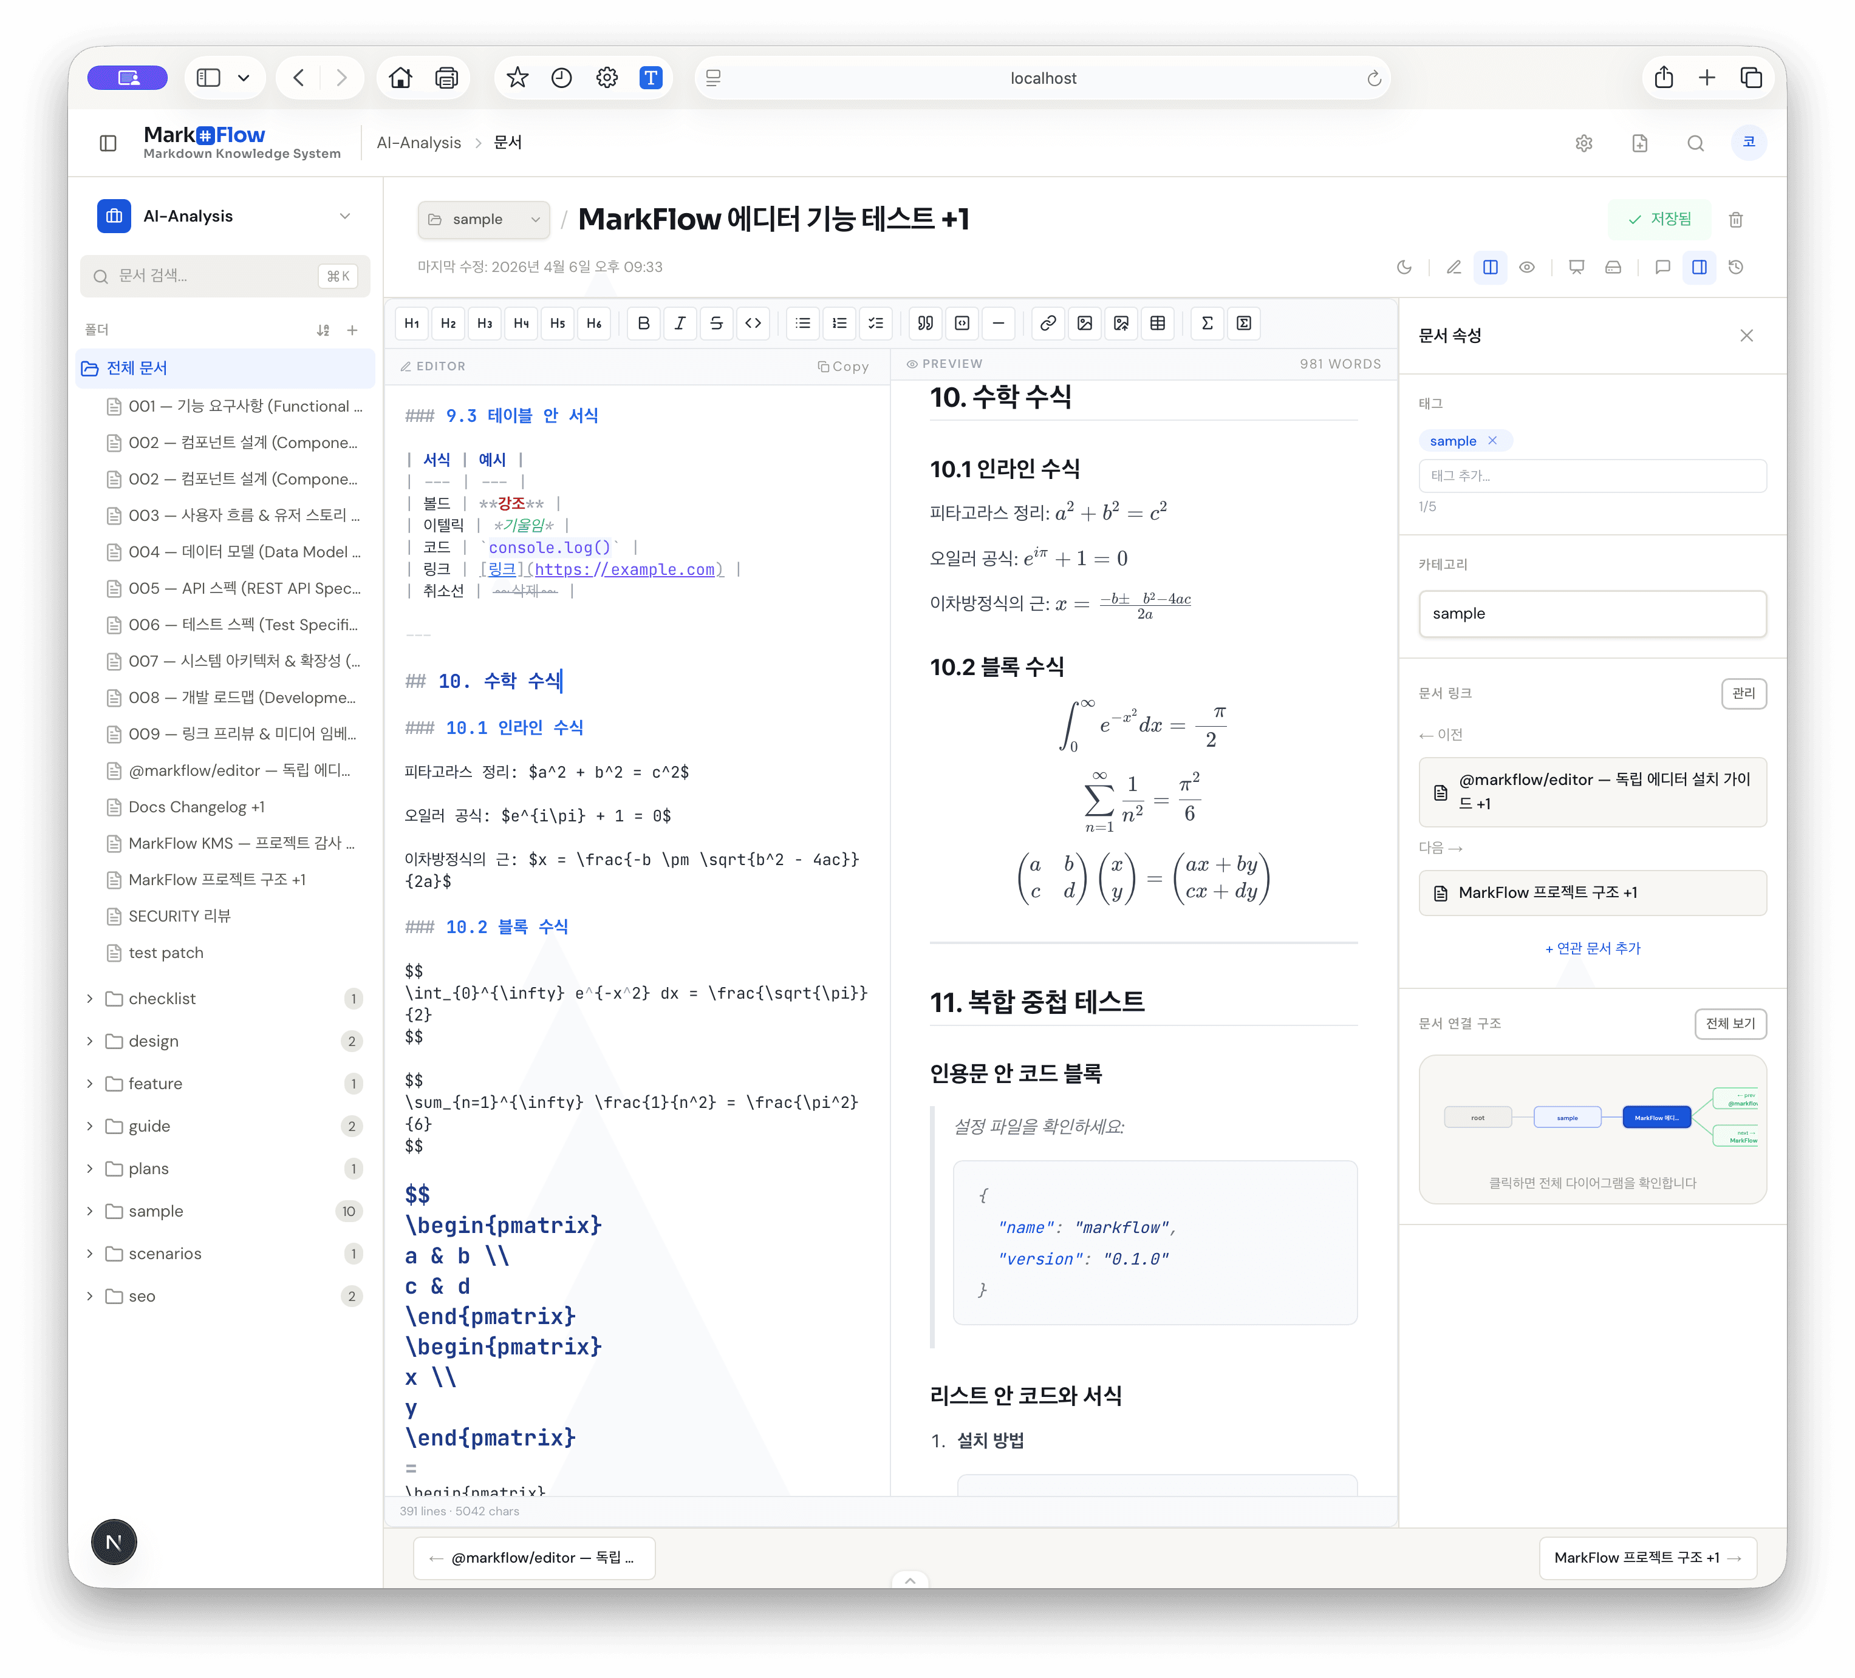The width and height of the screenshot is (1855, 1678).
Task: Collapse the document properties side panel toggle
Action: click(1700, 268)
